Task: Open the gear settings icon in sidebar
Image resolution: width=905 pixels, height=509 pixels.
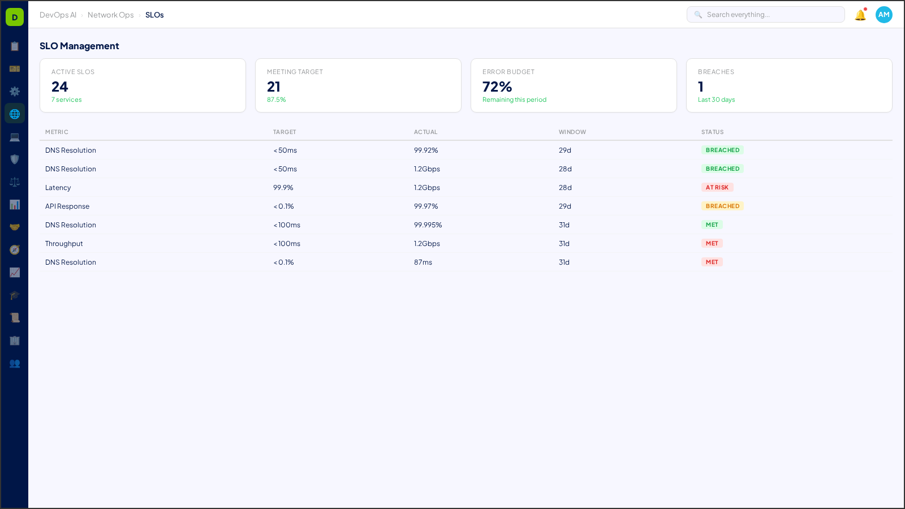Action: coord(15,91)
